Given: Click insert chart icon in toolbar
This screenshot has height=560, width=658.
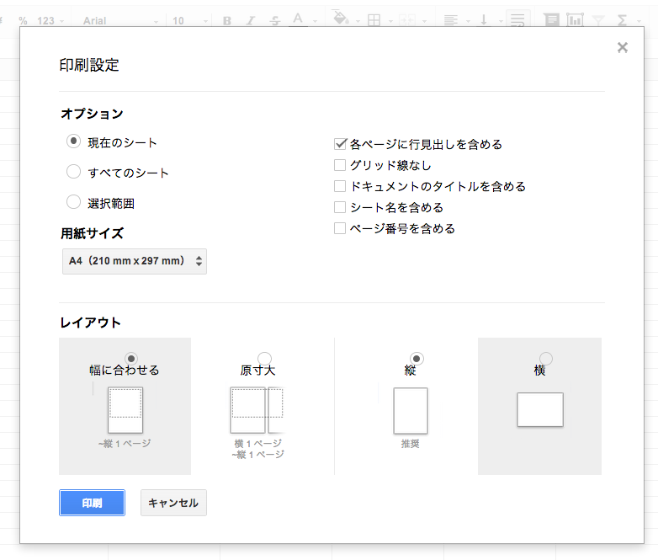Looking at the screenshot, I should click(575, 19).
